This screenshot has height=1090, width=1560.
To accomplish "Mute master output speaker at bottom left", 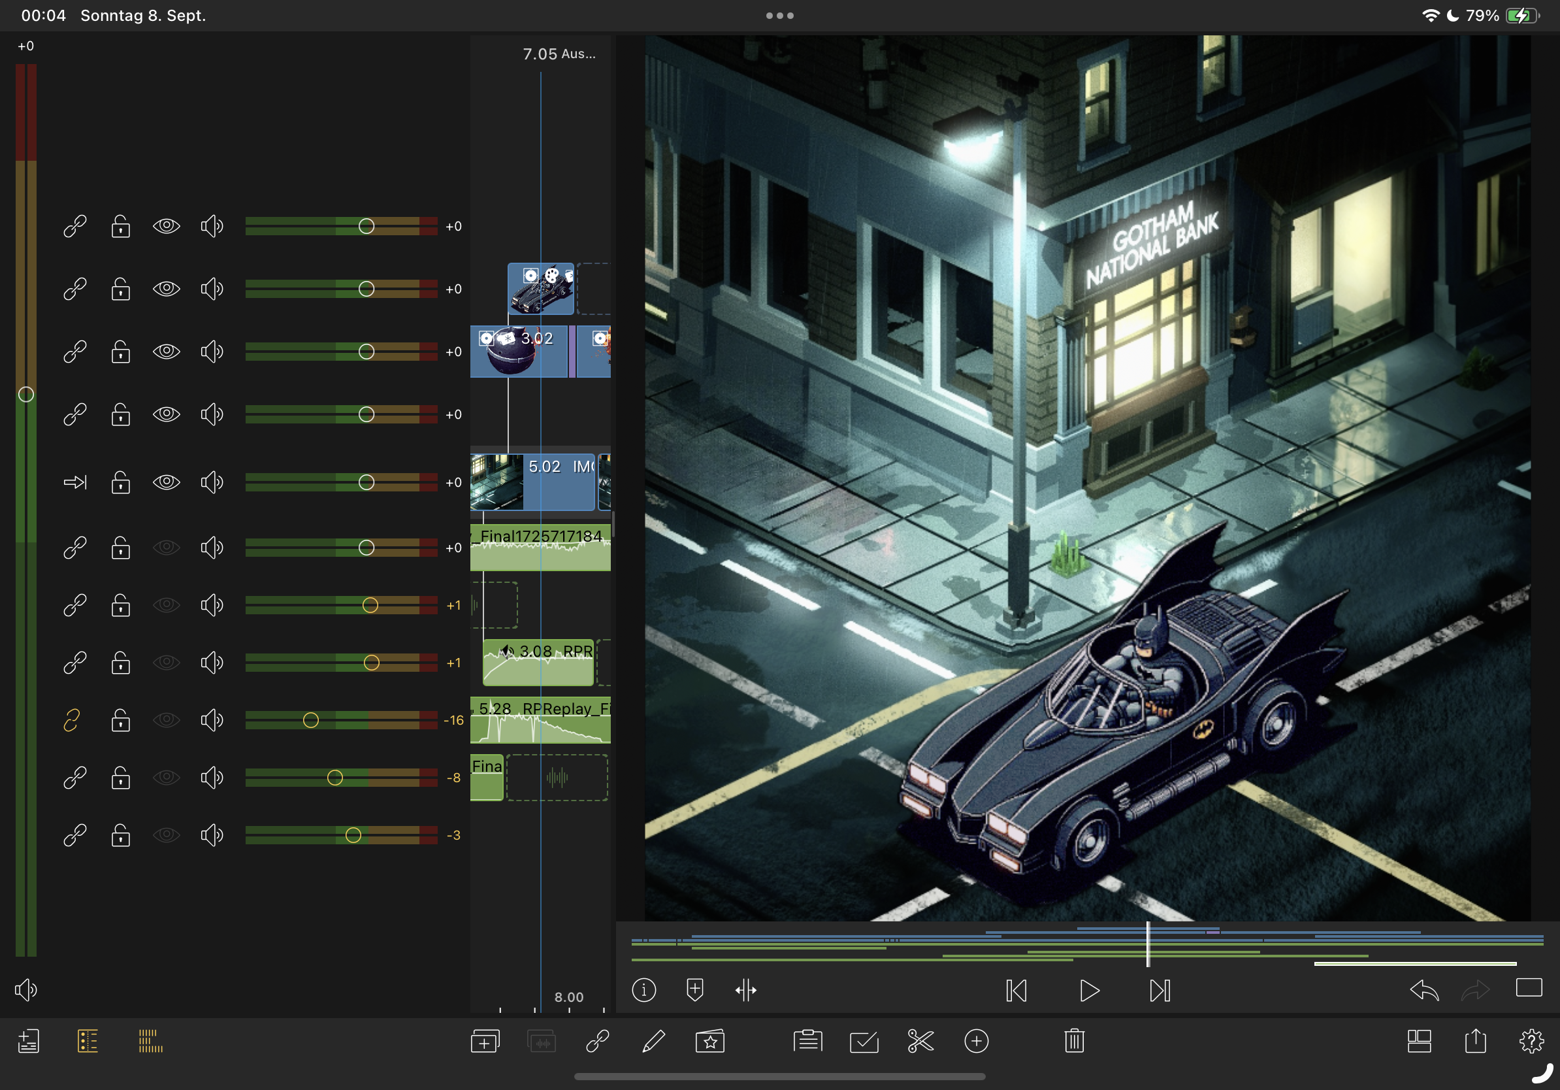I will coord(26,990).
